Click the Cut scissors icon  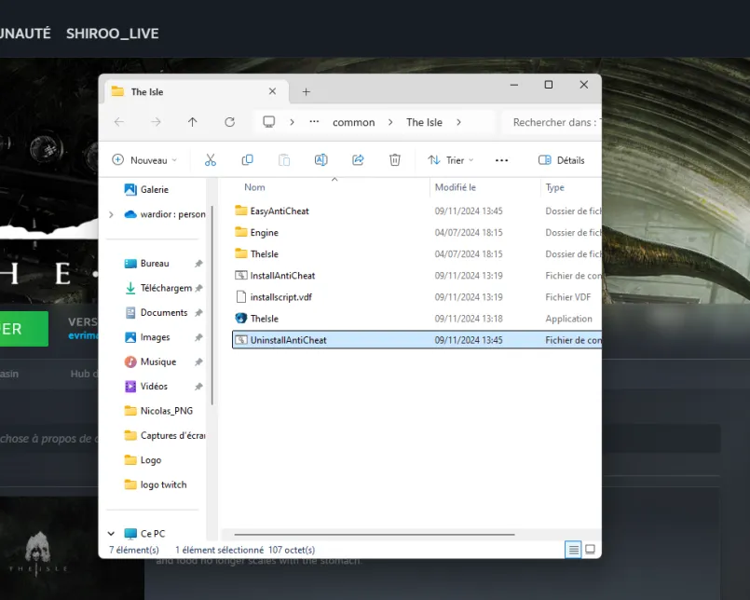(211, 160)
